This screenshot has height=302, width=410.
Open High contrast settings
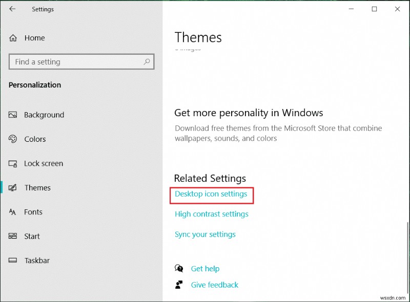[x=212, y=214]
